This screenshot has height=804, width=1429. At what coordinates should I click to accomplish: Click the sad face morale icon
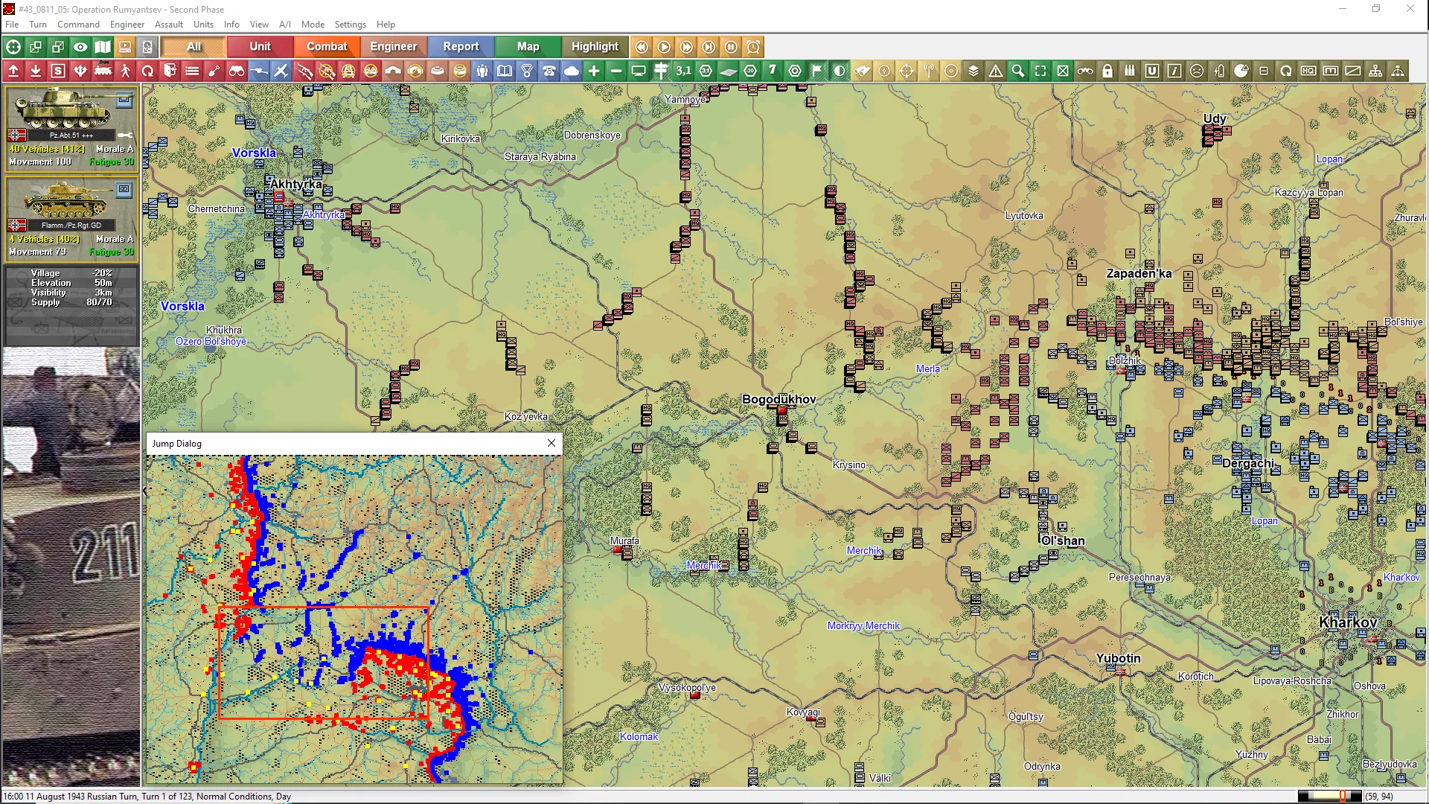1197,71
